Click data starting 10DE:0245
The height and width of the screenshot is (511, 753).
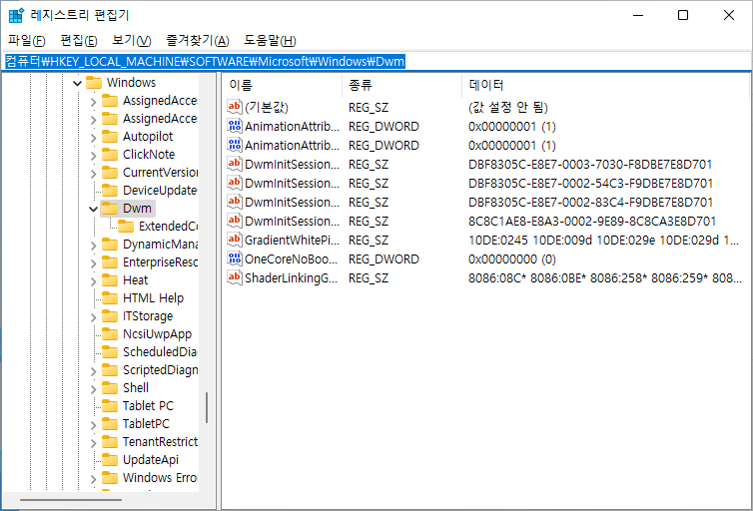tap(603, 241)
